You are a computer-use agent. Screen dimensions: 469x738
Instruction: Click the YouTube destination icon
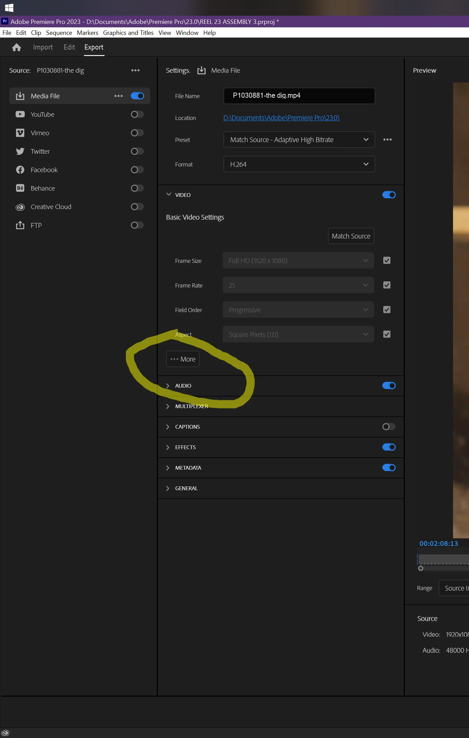point(20,115)
